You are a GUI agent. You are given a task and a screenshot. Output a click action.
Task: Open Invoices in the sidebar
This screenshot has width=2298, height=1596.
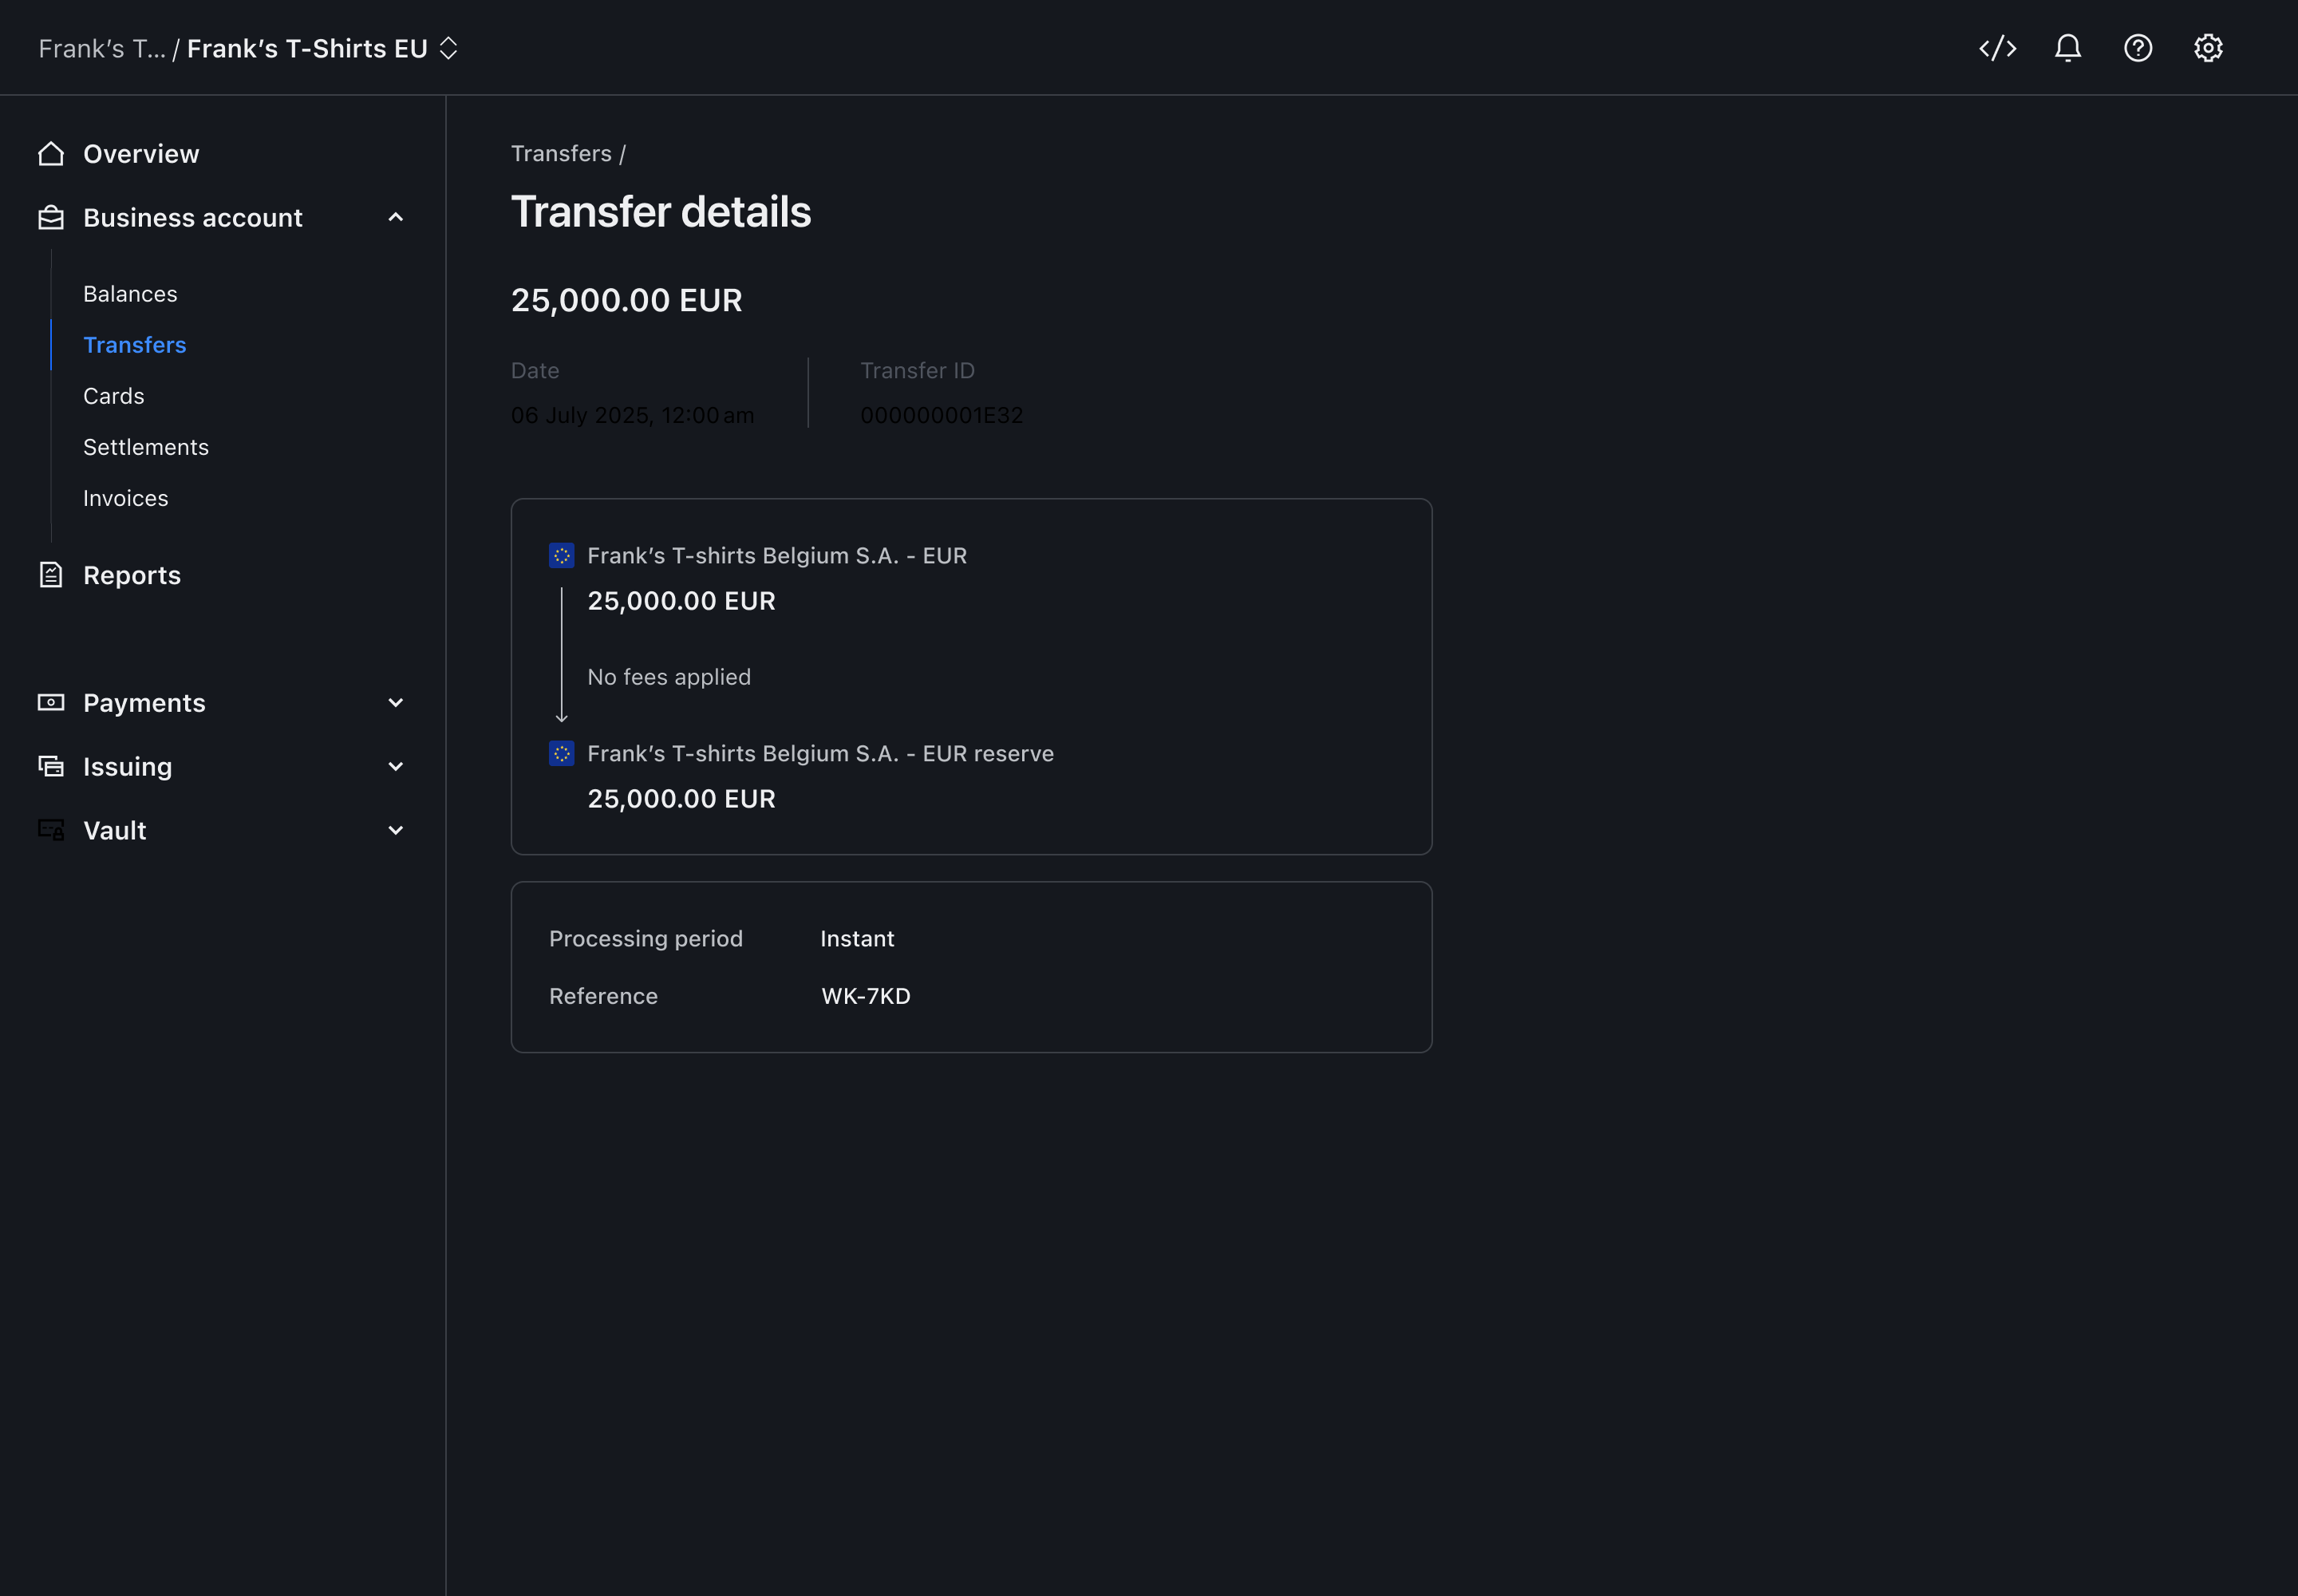coord(126,498)
